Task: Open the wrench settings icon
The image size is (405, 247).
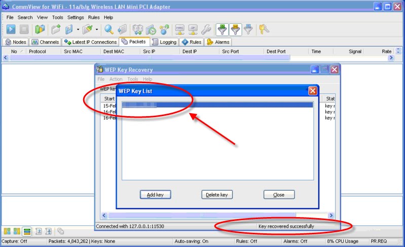Action: point(206,29)
